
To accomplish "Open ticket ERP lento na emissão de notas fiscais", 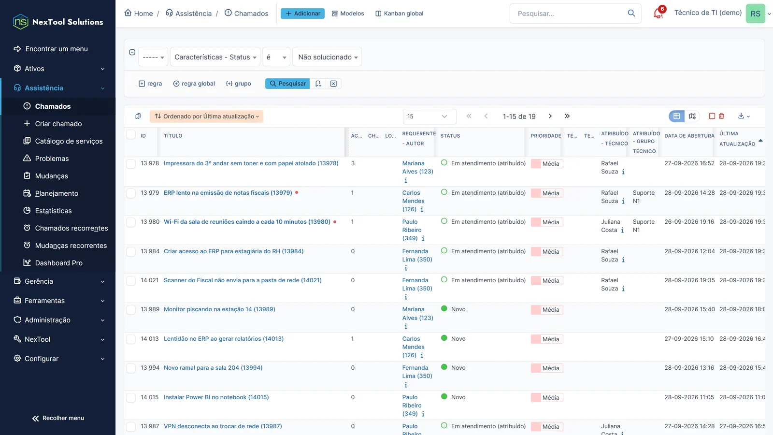I will (228, 193).
